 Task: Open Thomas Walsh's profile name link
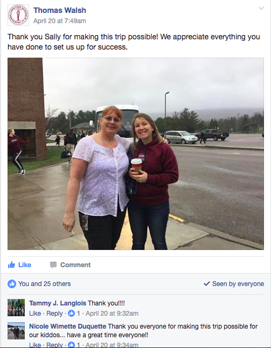point(60,10)
